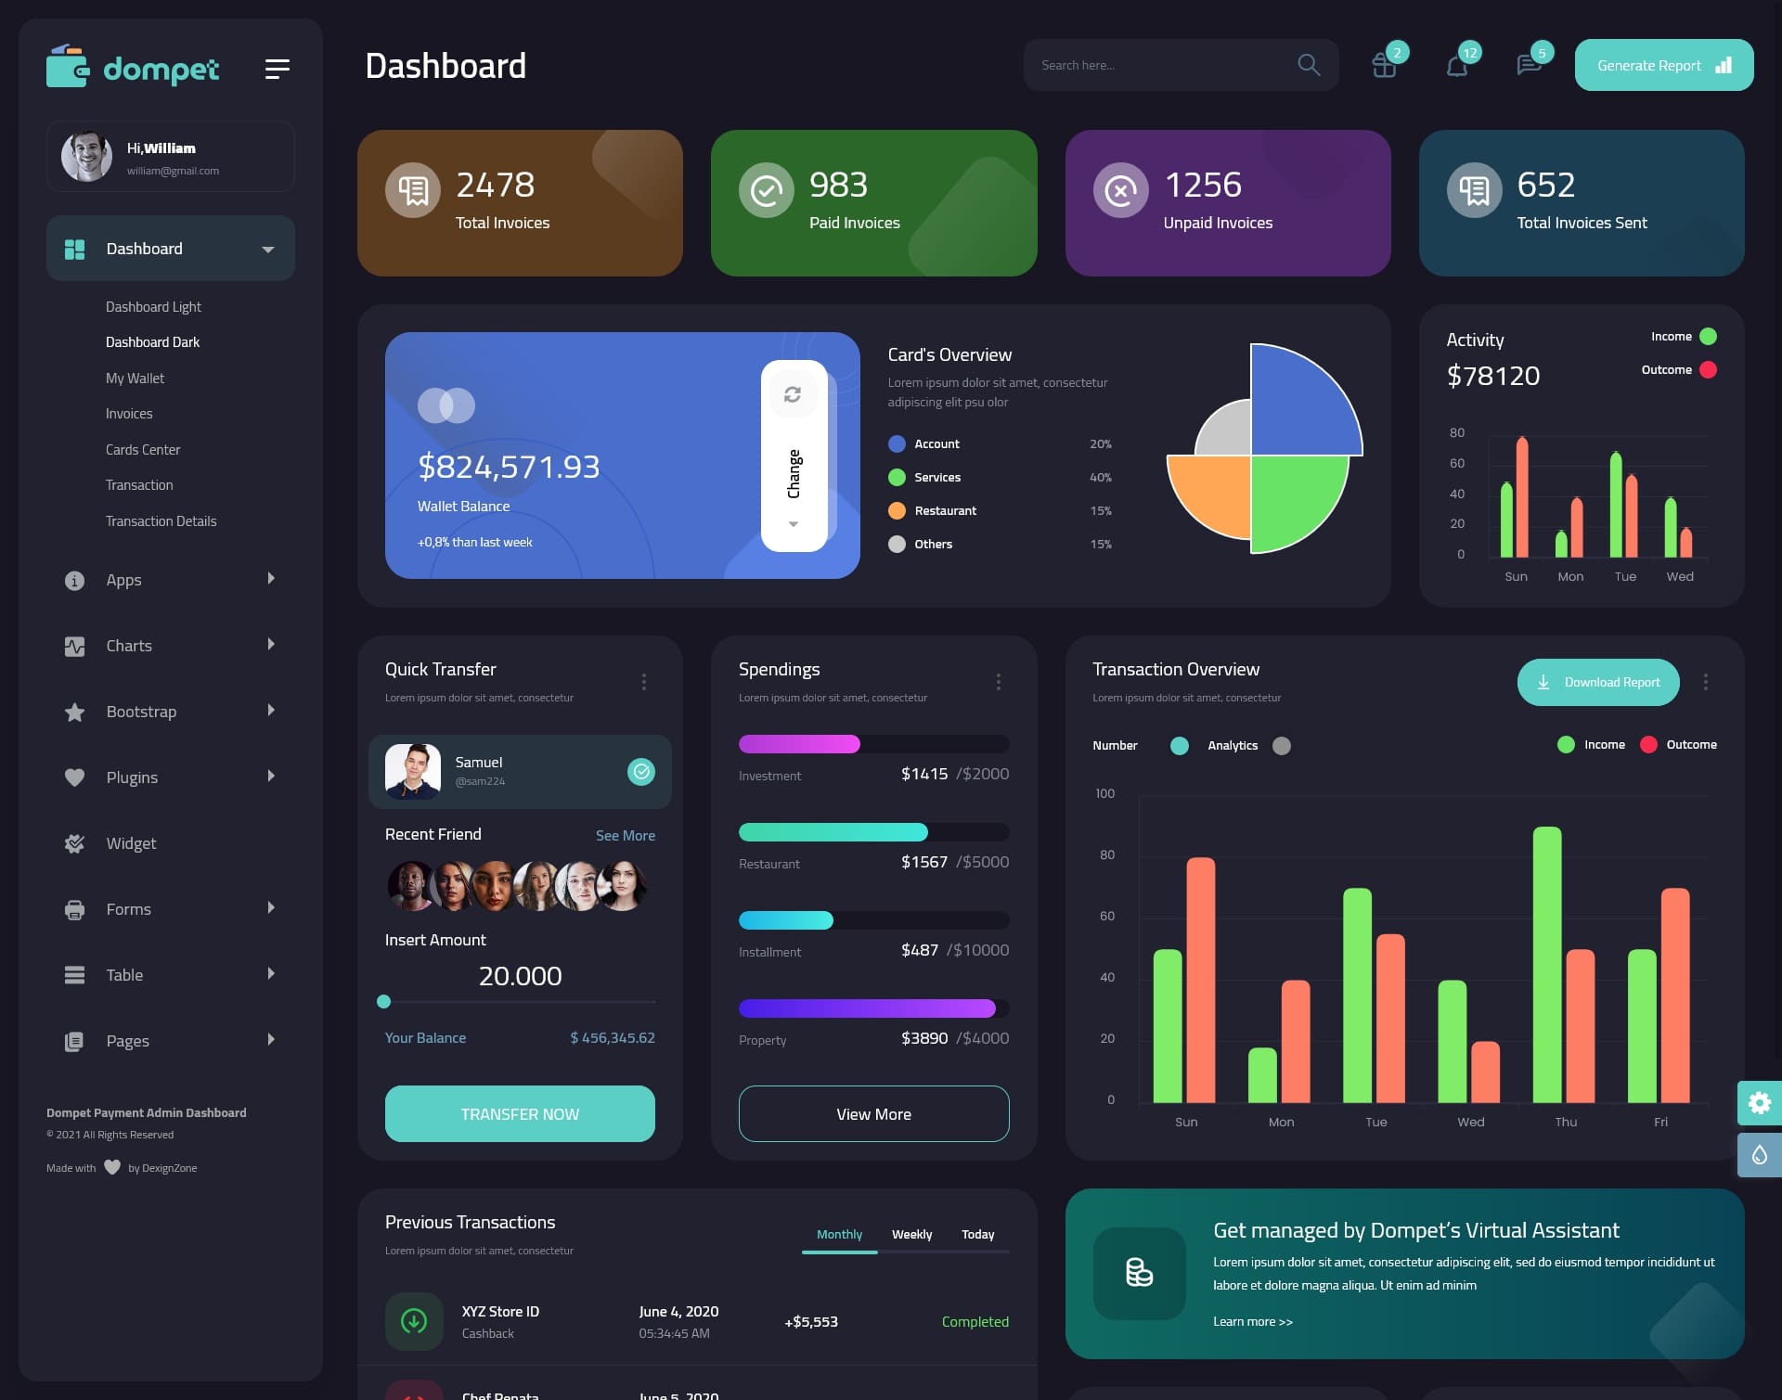Click the notification bell icon
Screen dimensions: 1782x1400
pyautogui.click(x=1455, y=65)
